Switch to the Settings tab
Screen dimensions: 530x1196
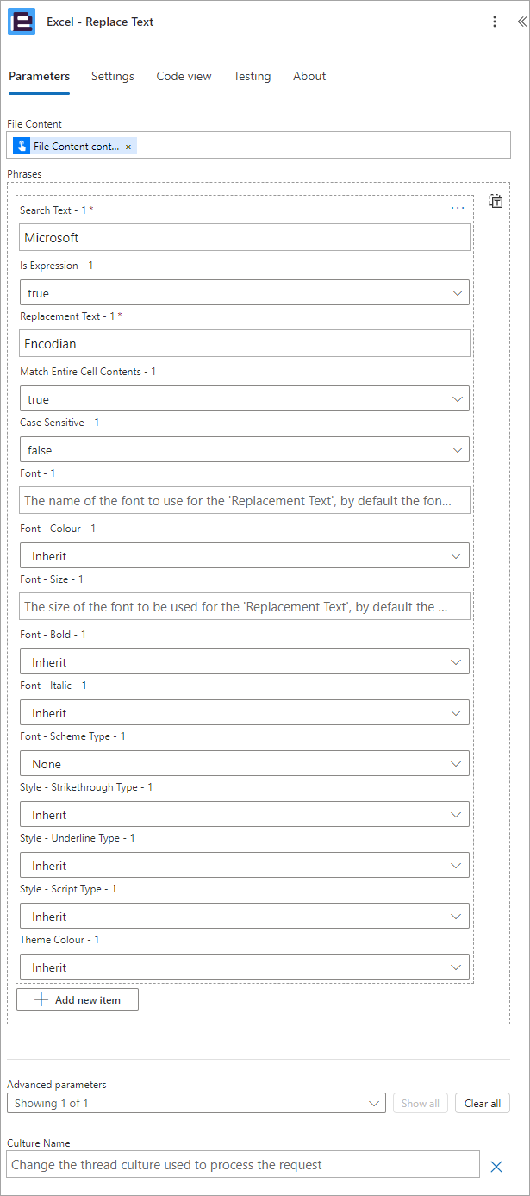coord(113,76)
